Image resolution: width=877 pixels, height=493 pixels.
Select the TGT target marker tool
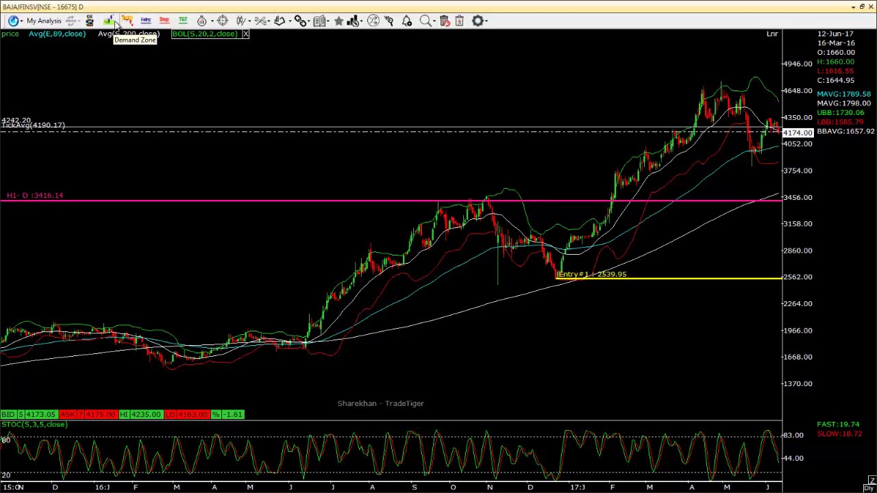[x=183, y=21]
